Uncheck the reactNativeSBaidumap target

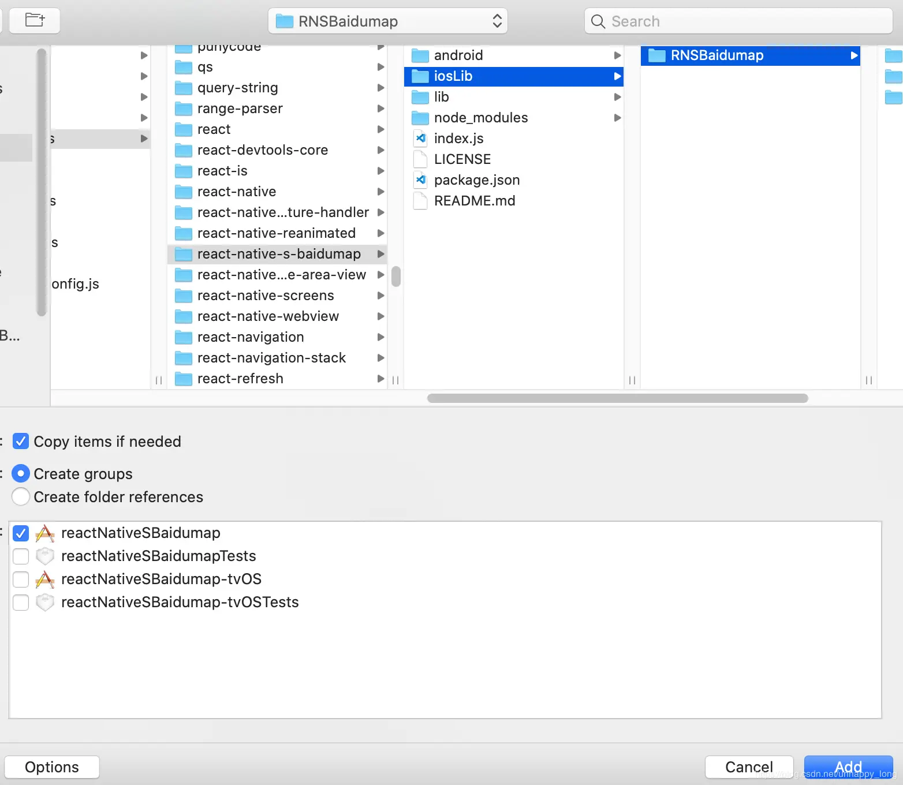(x=21, y=533)
